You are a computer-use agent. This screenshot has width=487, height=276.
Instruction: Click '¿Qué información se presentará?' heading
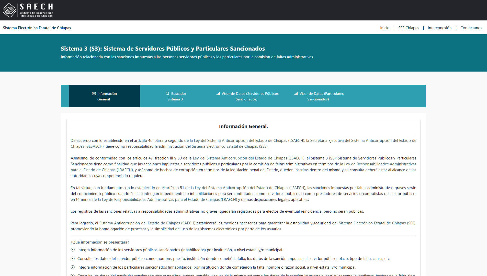tap(100, 242)
